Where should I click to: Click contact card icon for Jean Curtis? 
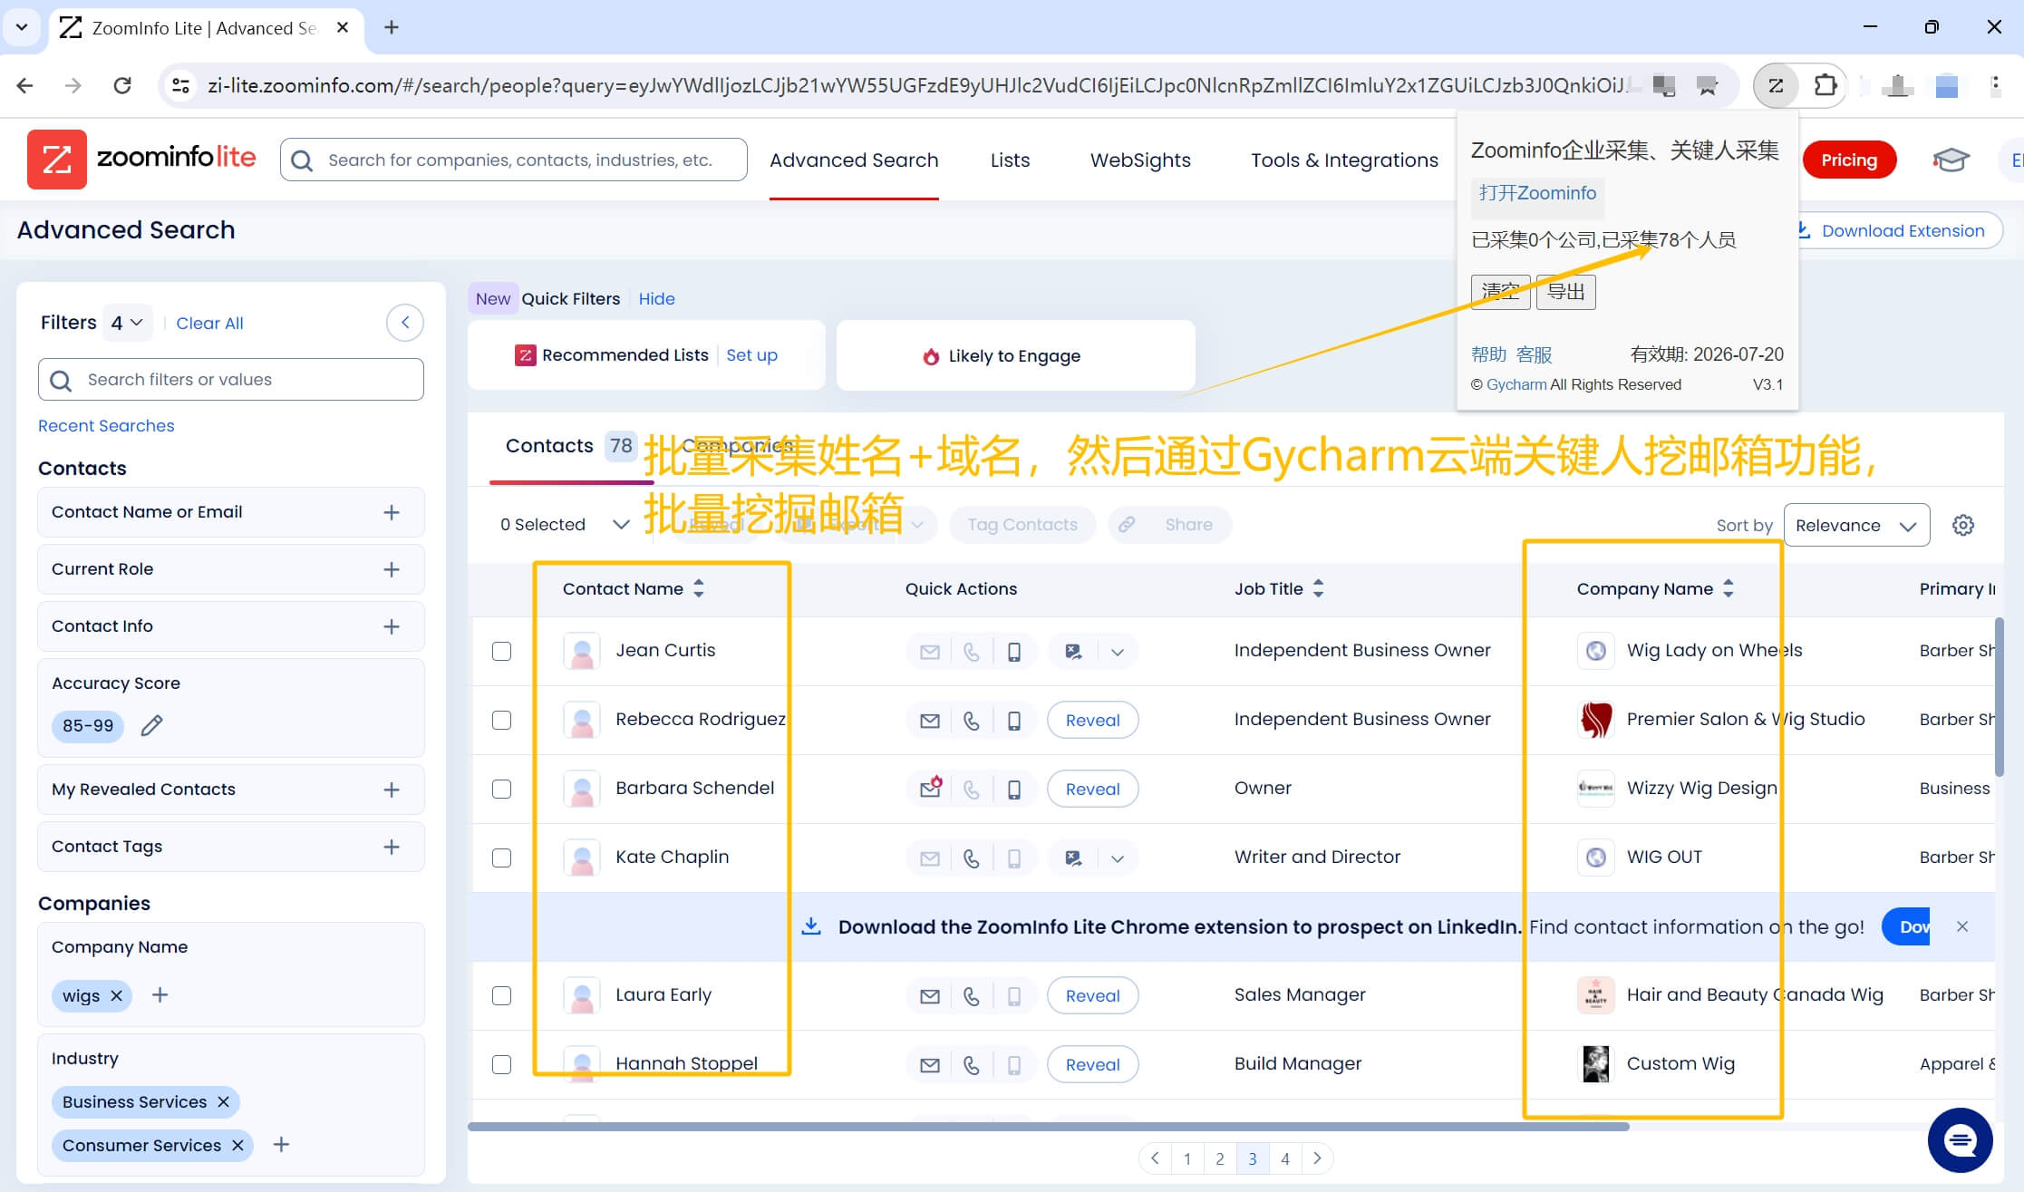(1073, 652)
